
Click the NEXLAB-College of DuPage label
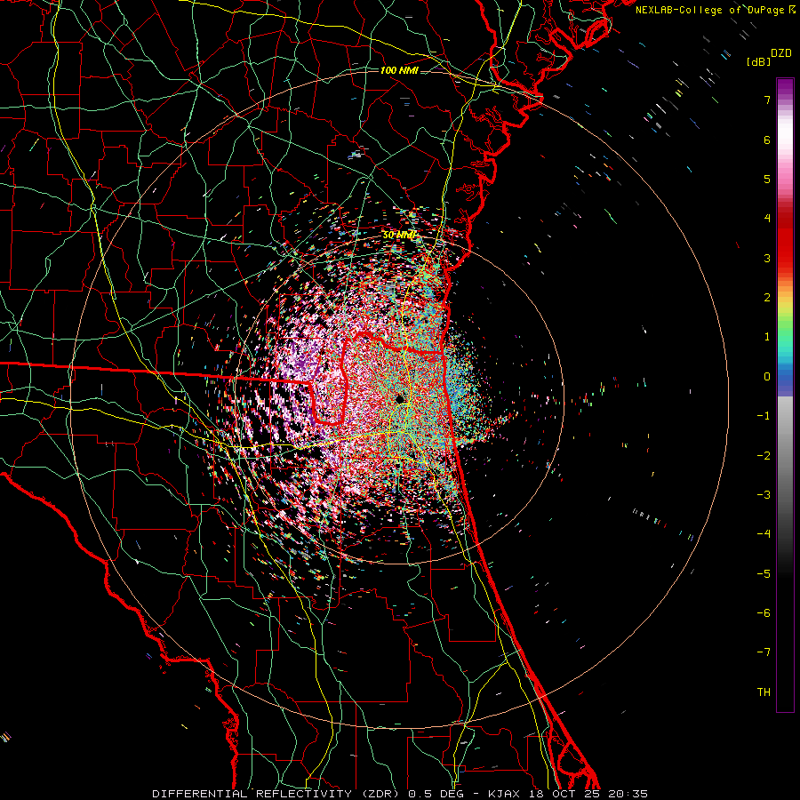click(709, 10)
